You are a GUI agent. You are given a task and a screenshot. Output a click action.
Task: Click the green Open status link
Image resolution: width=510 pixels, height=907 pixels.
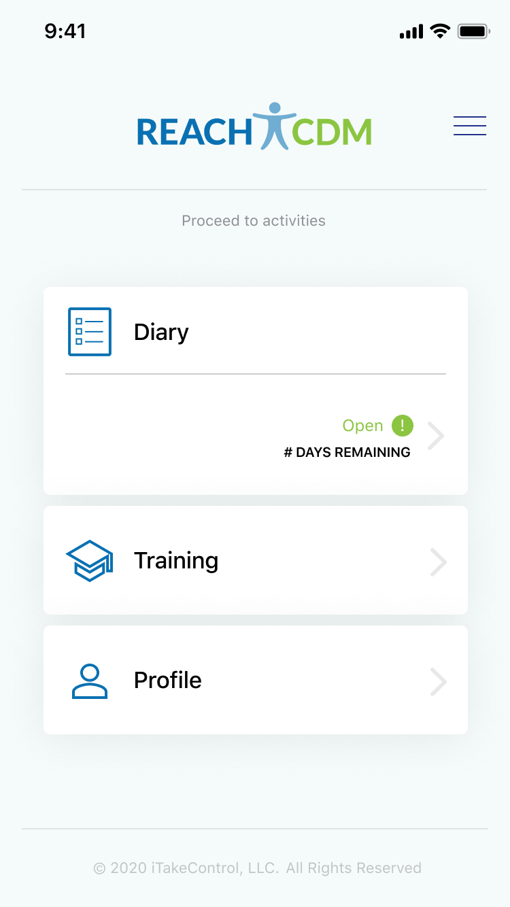click(x=362, y=426)
